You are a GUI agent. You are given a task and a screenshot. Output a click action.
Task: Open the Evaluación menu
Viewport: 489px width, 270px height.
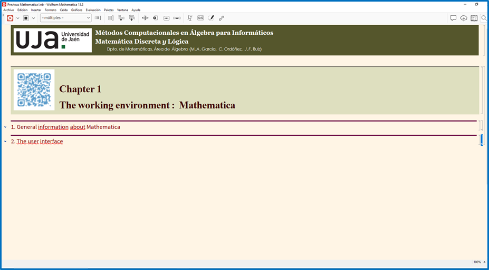(x=93, y=10)
